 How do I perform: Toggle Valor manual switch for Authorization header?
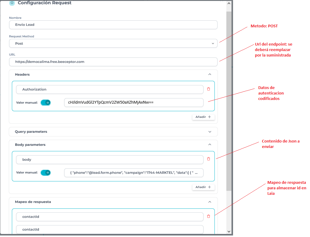[46, 103]
